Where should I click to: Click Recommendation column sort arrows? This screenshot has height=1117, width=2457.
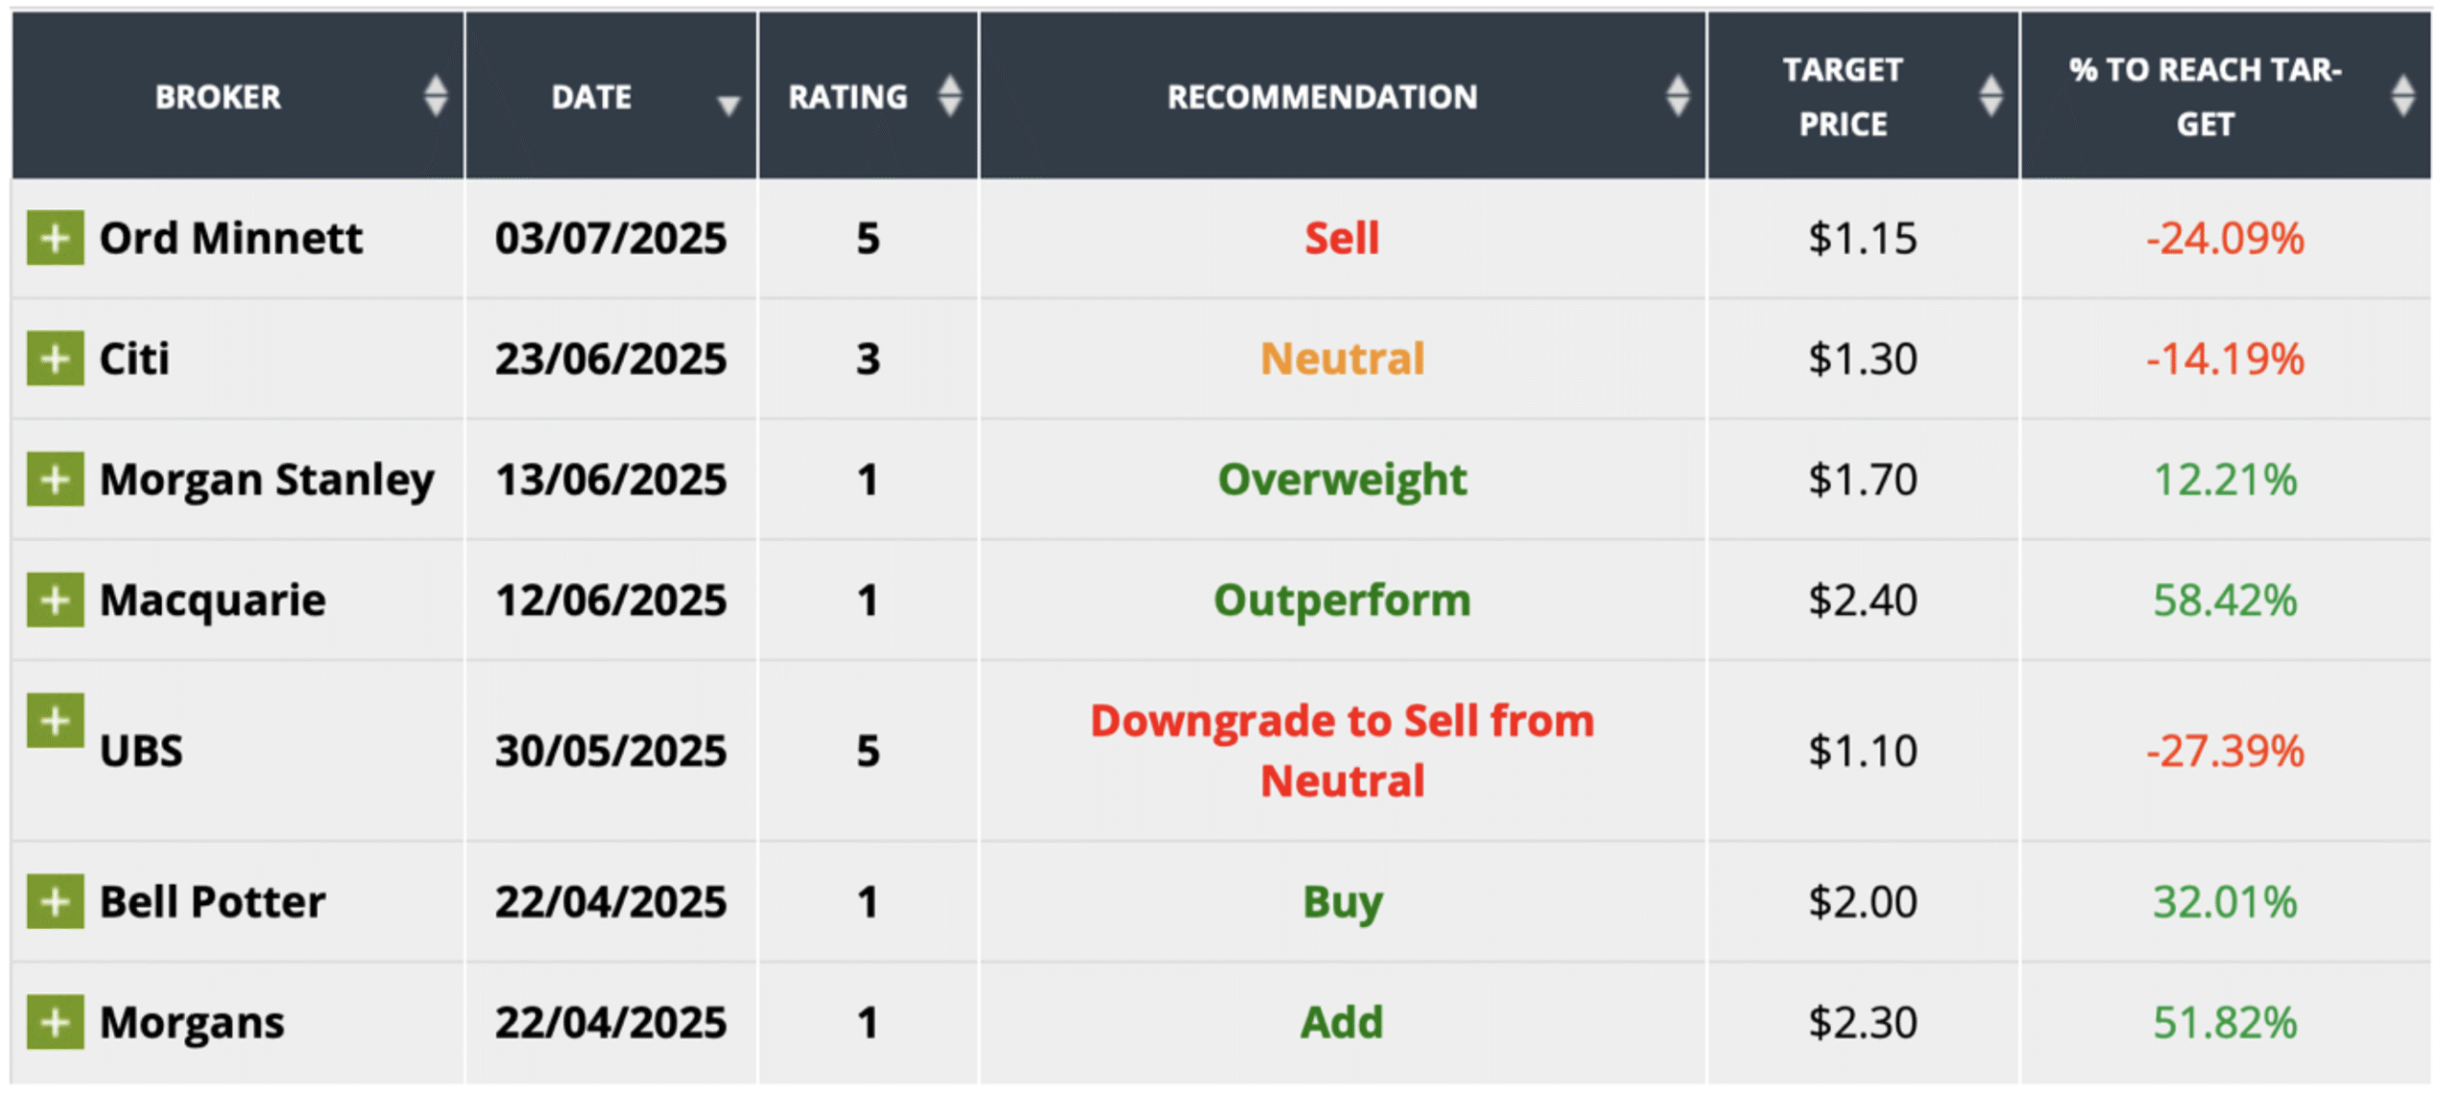tap(1677, 96)
